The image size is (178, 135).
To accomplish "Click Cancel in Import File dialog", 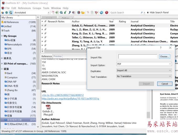I will (165, 84).
